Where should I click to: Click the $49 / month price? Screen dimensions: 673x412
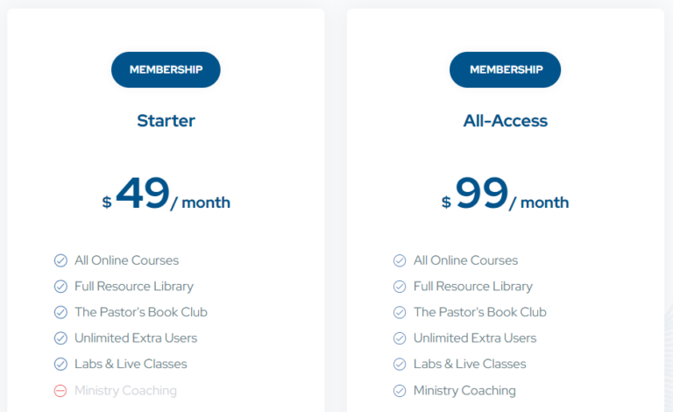click(166, 195)
